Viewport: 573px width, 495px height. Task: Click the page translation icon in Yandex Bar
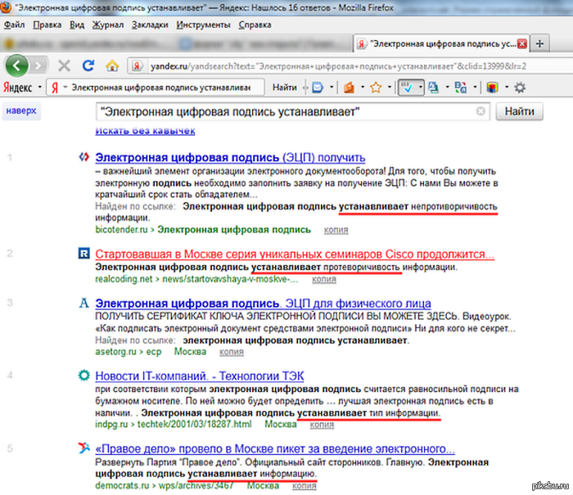(433, 88)
